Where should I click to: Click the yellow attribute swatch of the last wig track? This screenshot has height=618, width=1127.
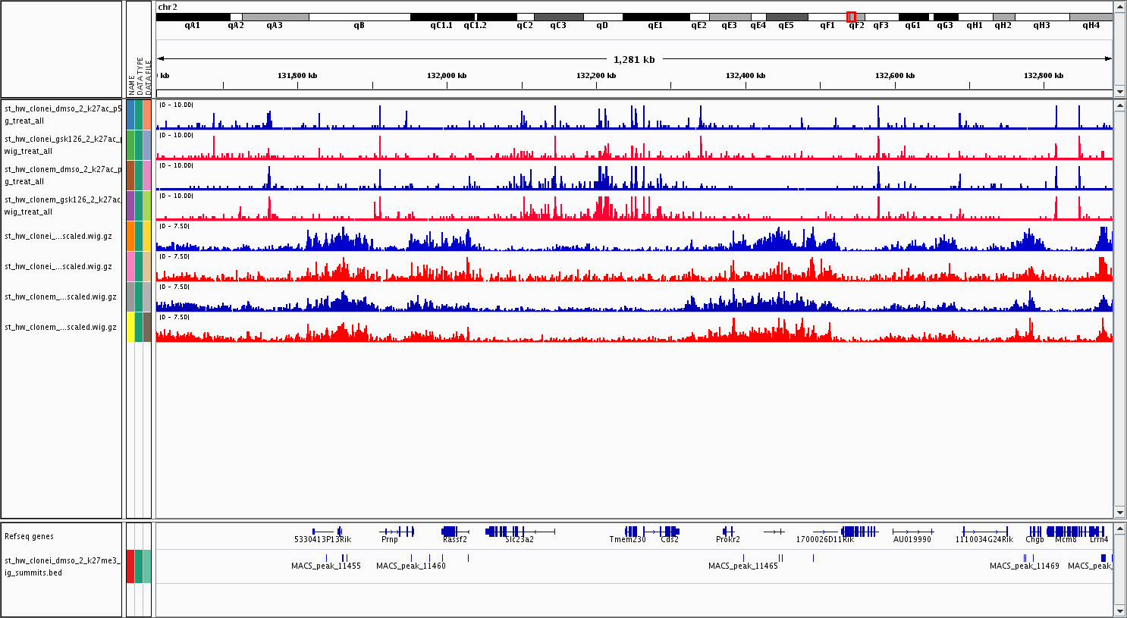(130, 327)
